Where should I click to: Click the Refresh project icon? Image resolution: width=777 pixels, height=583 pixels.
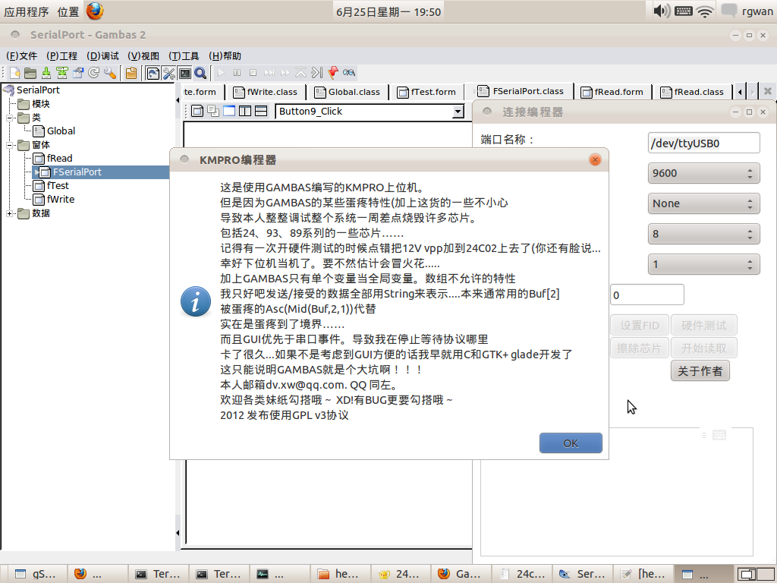click(x=93, y=74)
